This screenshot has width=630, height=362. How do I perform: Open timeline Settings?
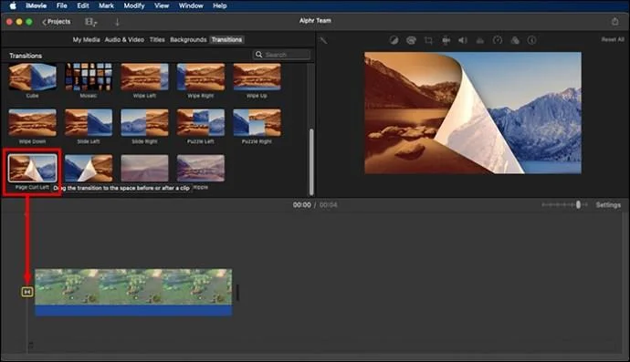[x=608, y=204]
